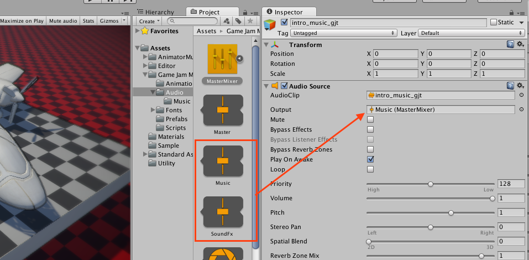Enable the Mute checkbox
529x260 pixels.
tap(370, 119)
